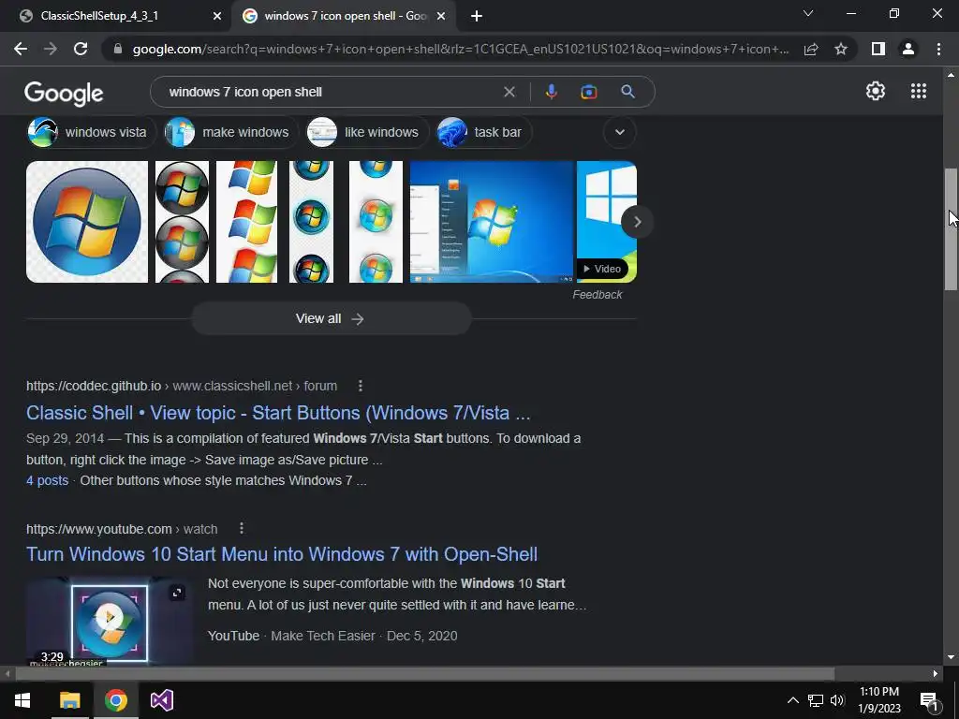Reload the current page
Viewport: 959px width, 719px height.
pyautogui.click(x=81, y=49)
